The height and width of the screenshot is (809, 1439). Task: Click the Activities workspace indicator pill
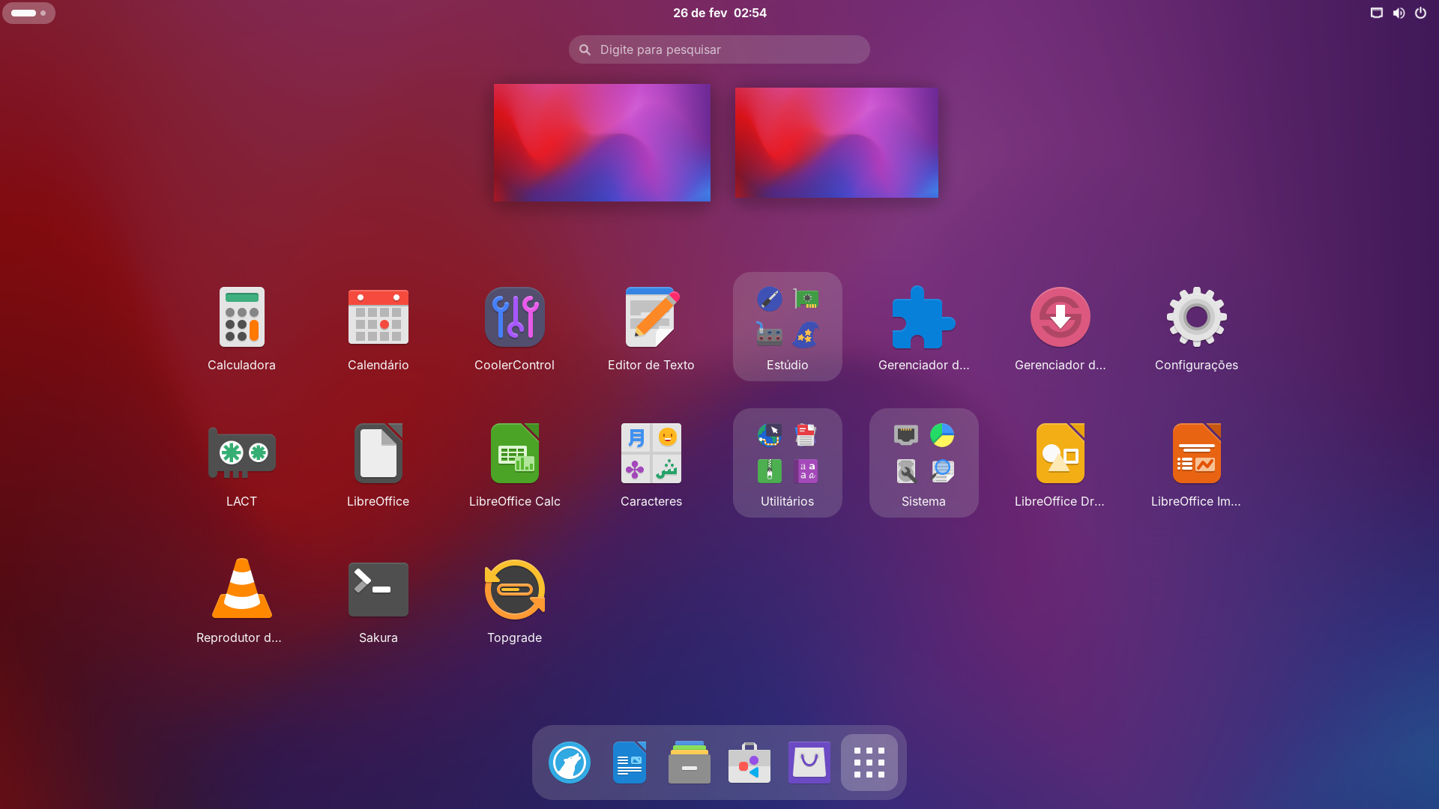(28, 13)
